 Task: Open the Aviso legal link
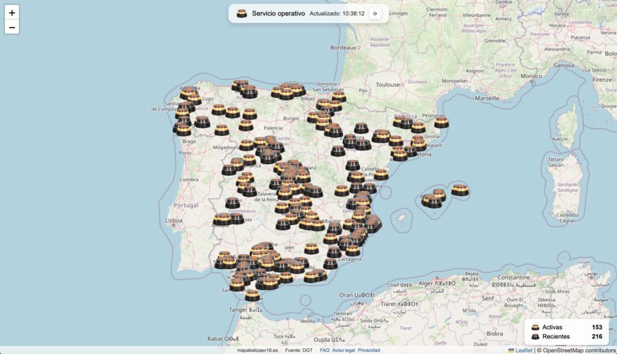343,350
